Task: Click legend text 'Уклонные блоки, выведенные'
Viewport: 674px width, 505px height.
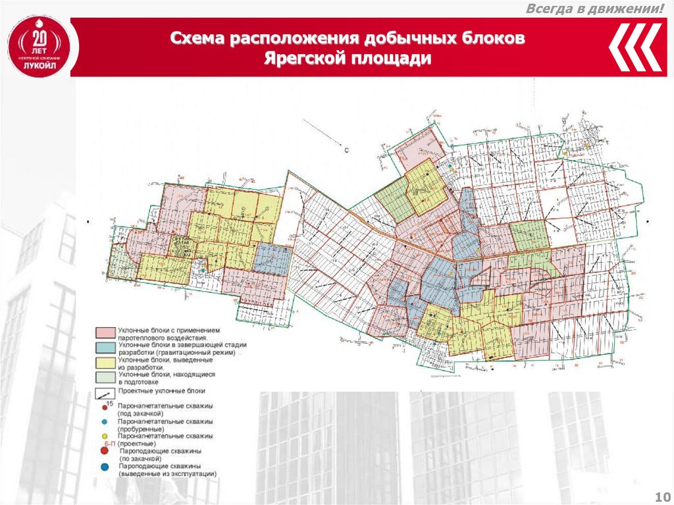Action: tap(165, 359)
